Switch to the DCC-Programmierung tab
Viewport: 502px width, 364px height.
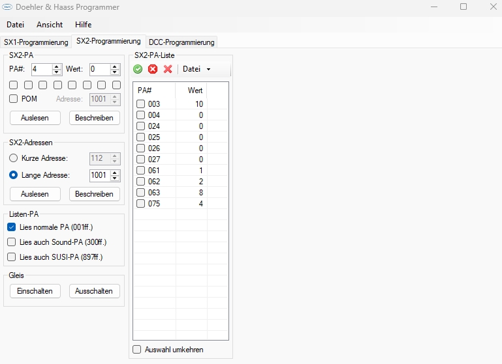click(x=181, y=42)
